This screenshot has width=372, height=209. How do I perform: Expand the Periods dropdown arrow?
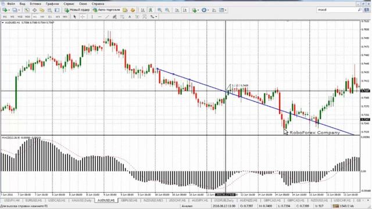208,10
